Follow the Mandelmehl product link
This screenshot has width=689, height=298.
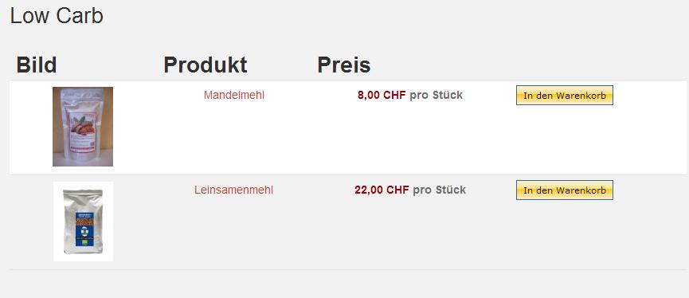tap(233, 95)
